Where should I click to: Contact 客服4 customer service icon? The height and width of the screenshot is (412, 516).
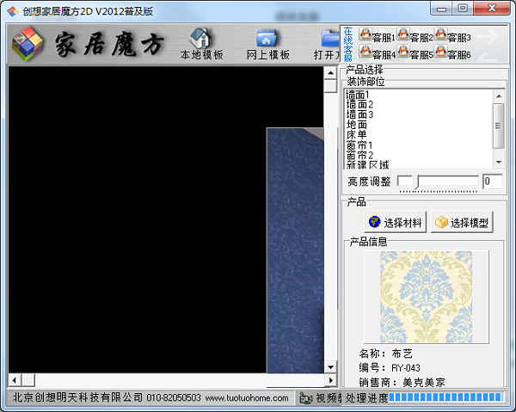click(x=365, y=53)
